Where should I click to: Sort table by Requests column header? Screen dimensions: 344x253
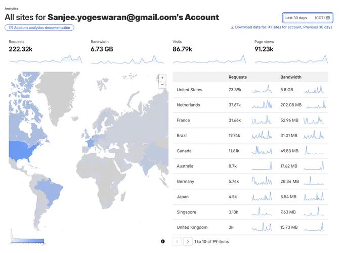pyautogui.click(x=238, y=77)
